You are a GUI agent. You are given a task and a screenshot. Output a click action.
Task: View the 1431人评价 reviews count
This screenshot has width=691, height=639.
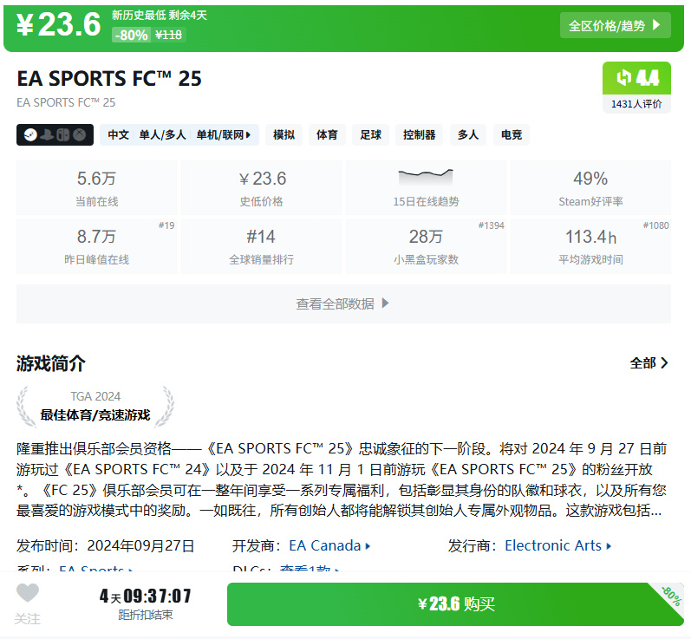tap(636, 104)
